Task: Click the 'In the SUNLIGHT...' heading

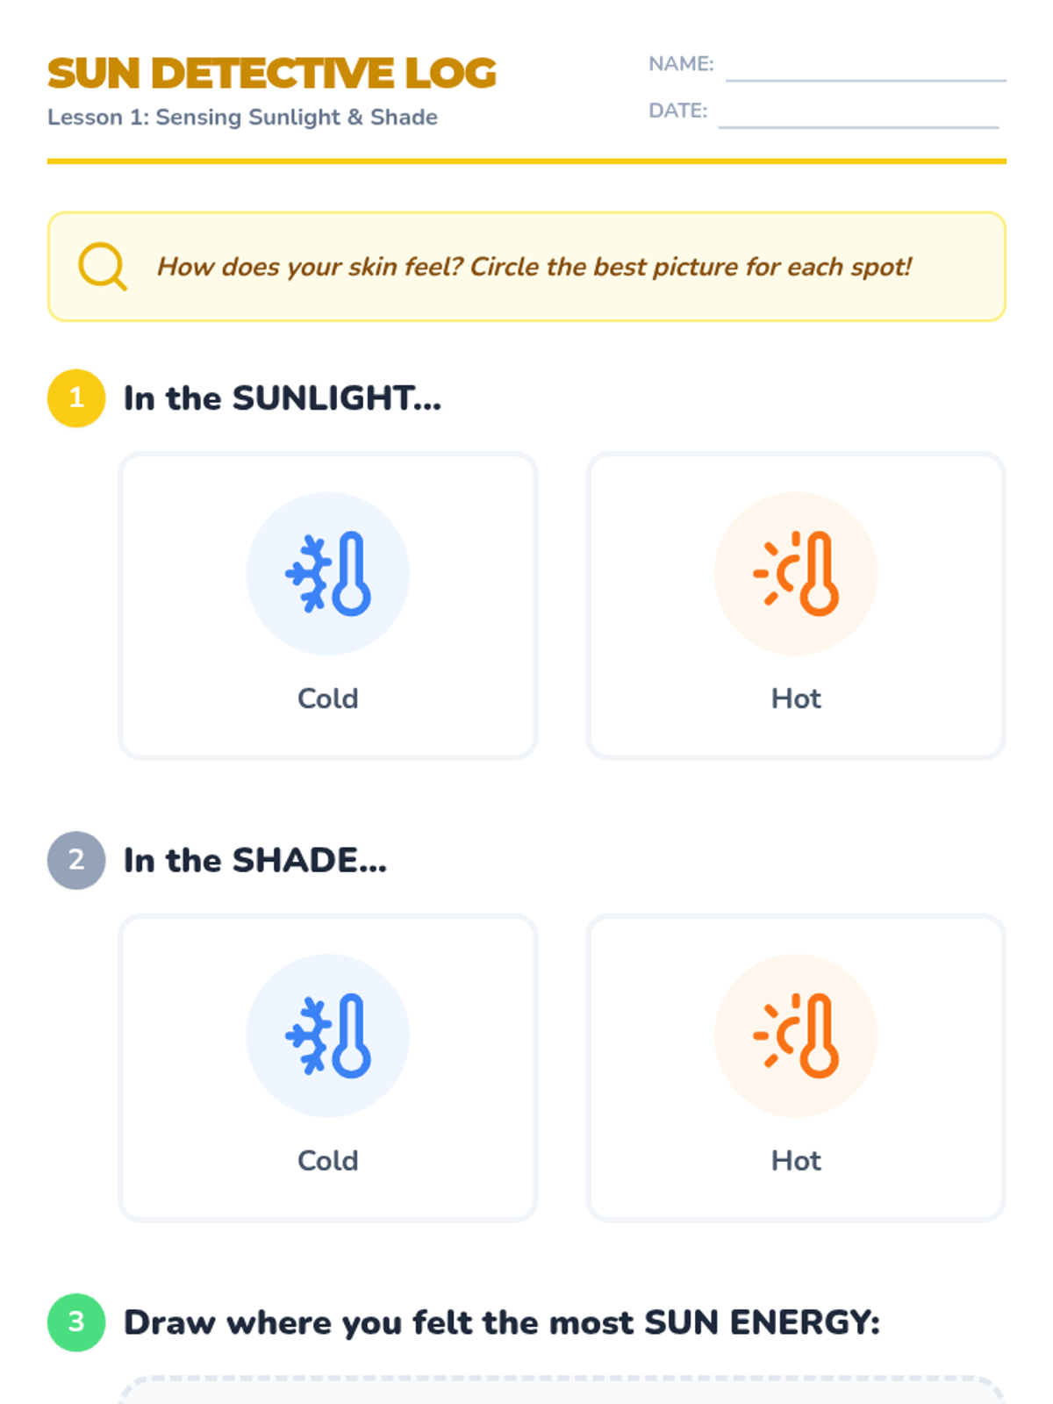Action: pyautogui.click(x=282, y=398)
